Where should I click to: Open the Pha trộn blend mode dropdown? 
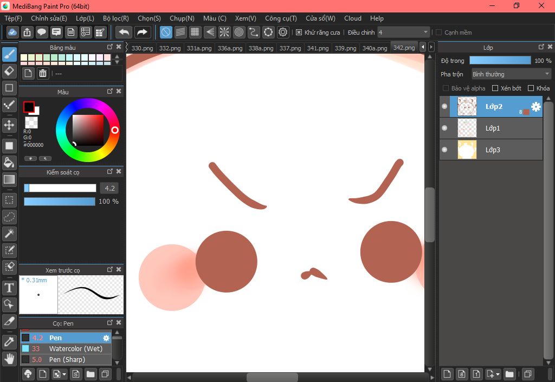tap(511, 74)
